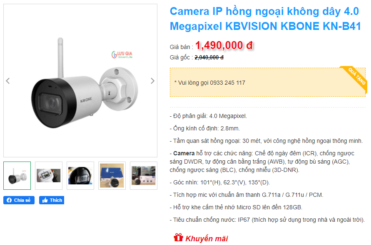Click the thumbs-up icon in Thích button
This screenshot has height=245, width=371.
(45, 200)
